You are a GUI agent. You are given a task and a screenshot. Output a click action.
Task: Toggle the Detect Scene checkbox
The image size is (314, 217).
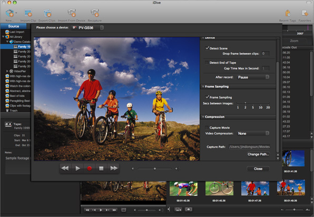click(x=207, y=48)
